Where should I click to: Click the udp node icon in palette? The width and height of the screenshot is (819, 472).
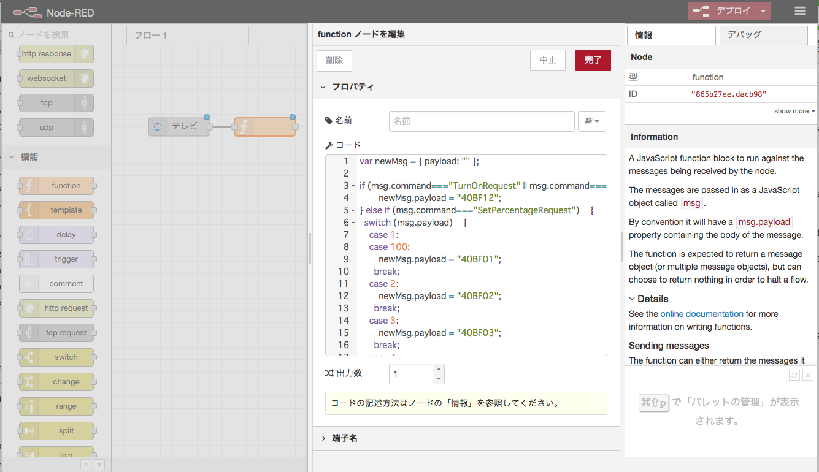coord(85,128)
